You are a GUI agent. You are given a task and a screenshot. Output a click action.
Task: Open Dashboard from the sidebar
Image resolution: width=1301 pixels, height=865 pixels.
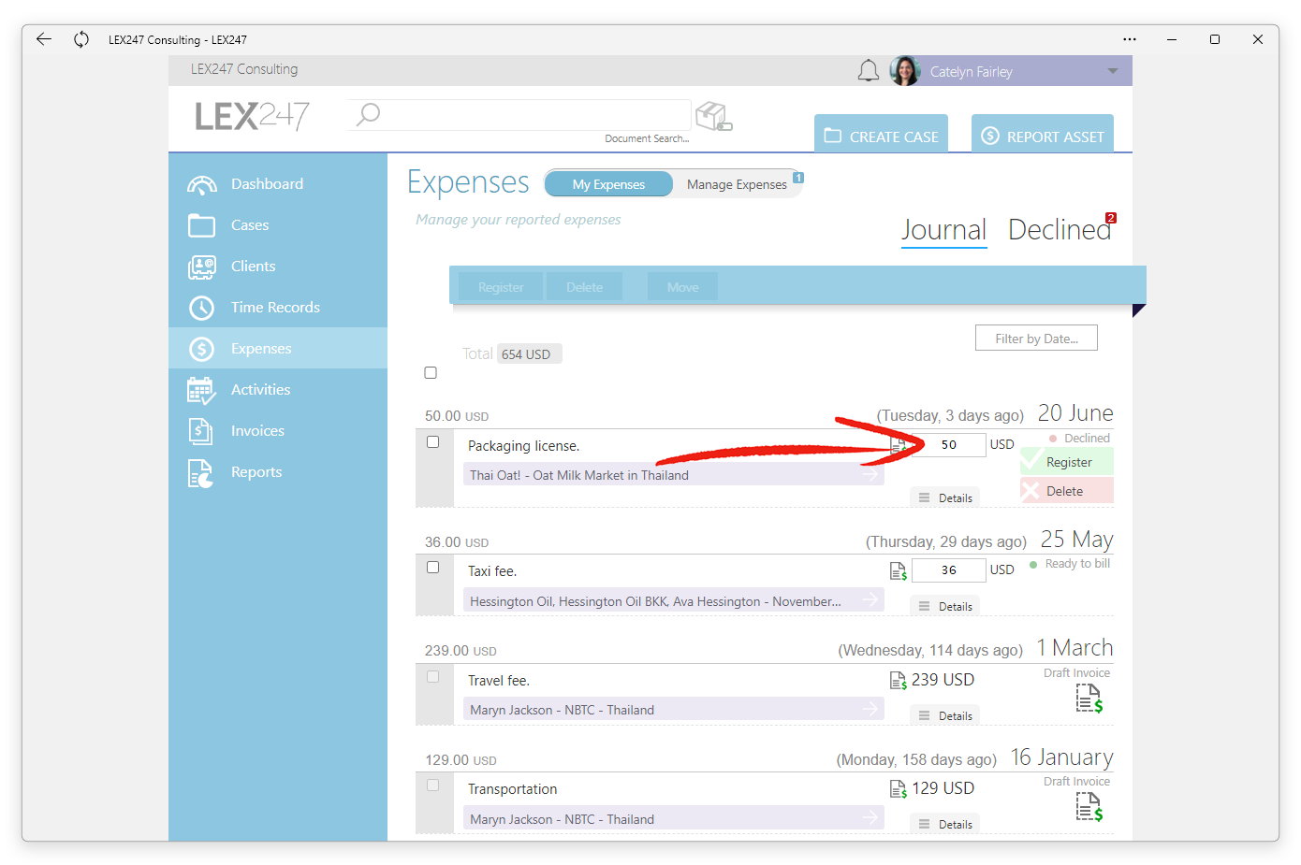coord(278,184)
